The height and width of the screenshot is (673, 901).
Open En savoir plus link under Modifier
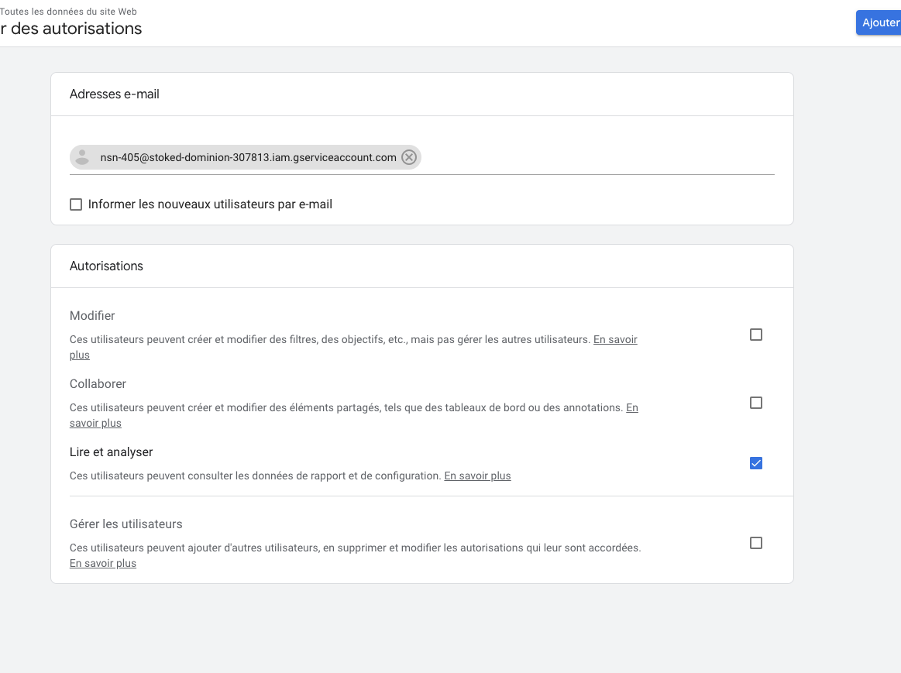(615, 340)
